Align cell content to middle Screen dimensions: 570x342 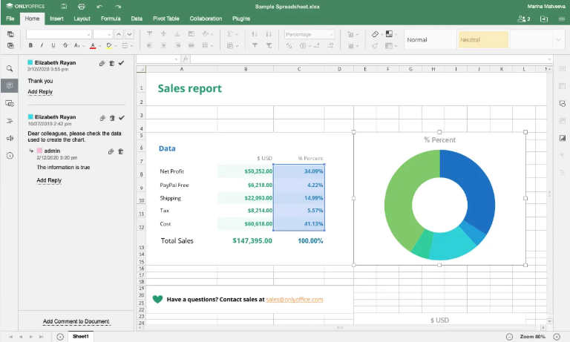(163, 34)
